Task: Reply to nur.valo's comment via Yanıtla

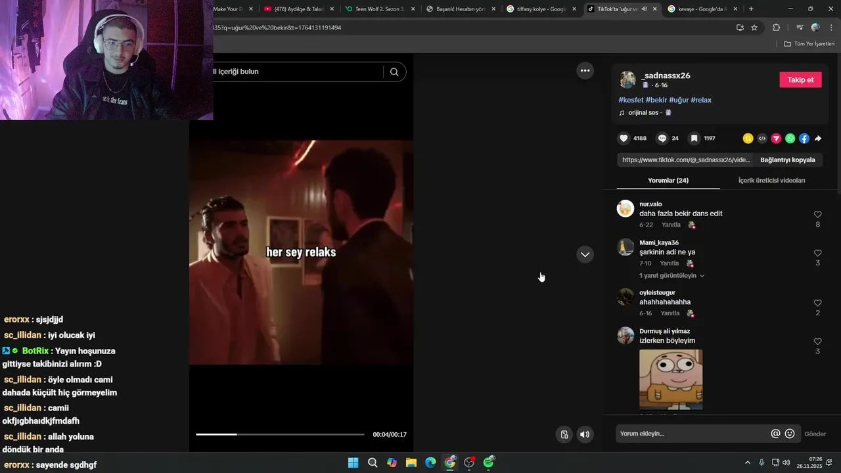Action: pyautogui.click(x=671, y=225)
